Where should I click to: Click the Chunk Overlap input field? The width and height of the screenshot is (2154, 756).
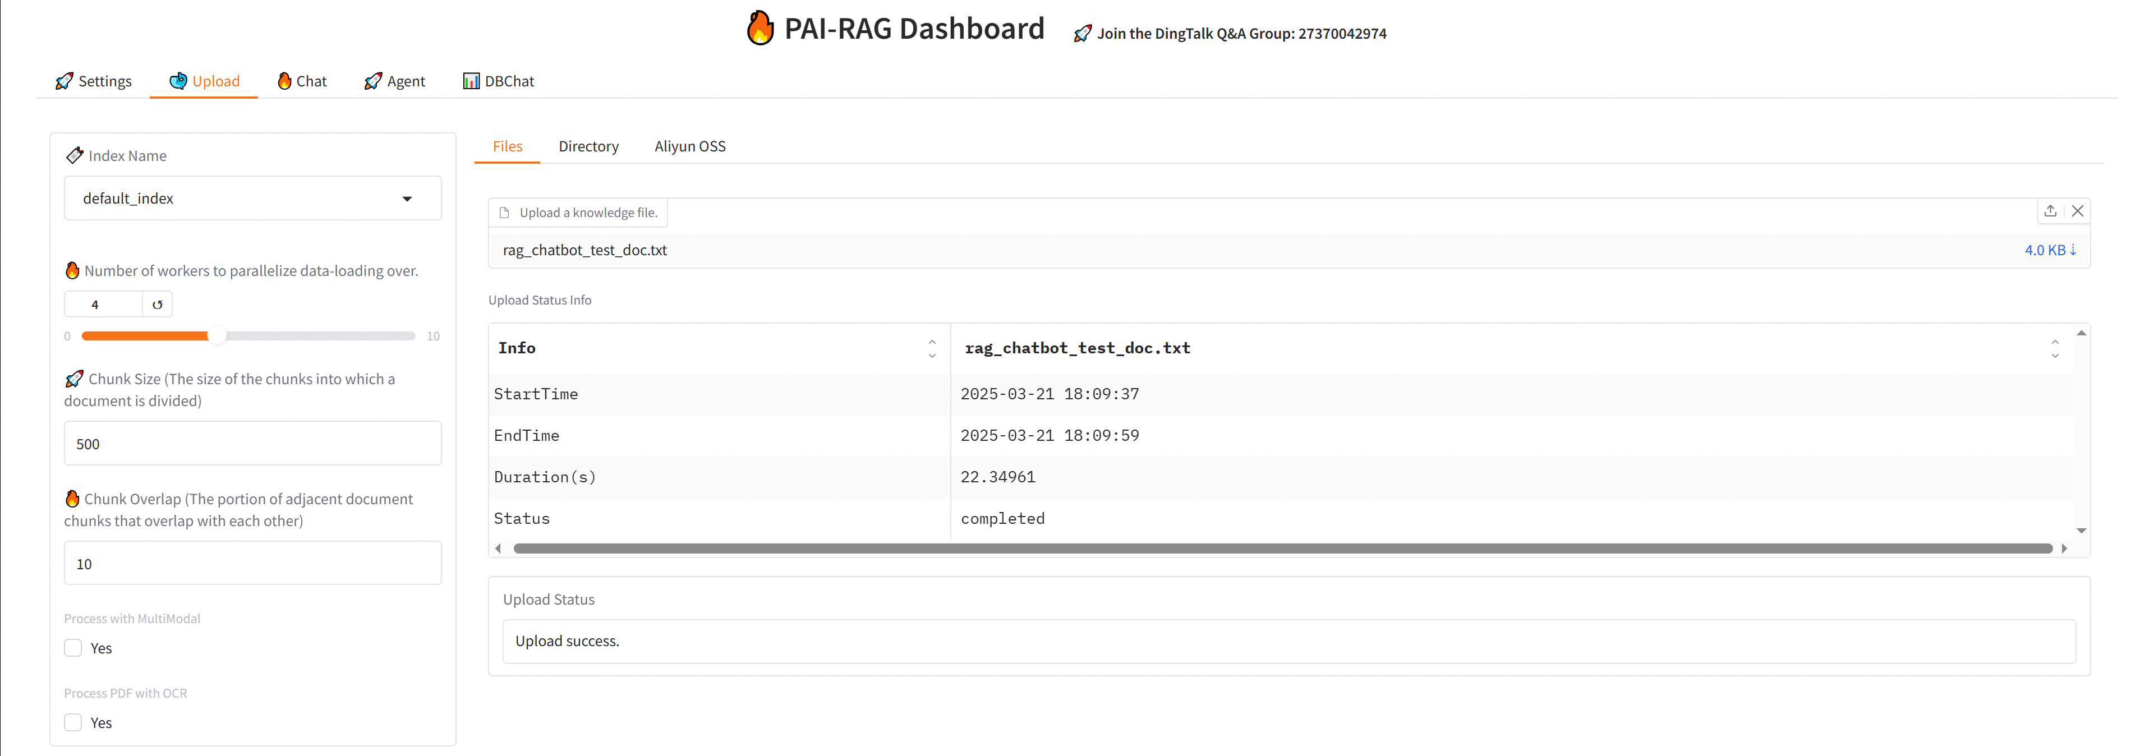point(252,564)
